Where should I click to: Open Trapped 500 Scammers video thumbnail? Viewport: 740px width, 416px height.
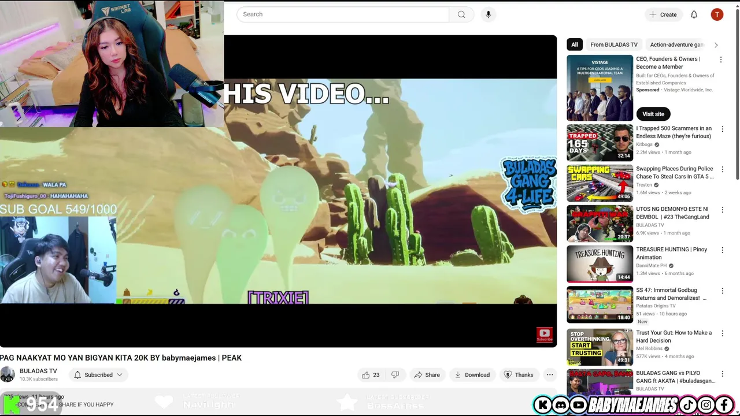(600, 143)
